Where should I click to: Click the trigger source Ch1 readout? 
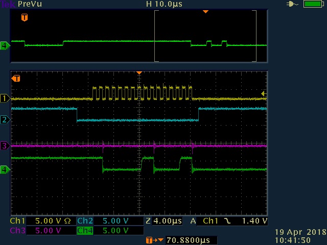point(211,221)
